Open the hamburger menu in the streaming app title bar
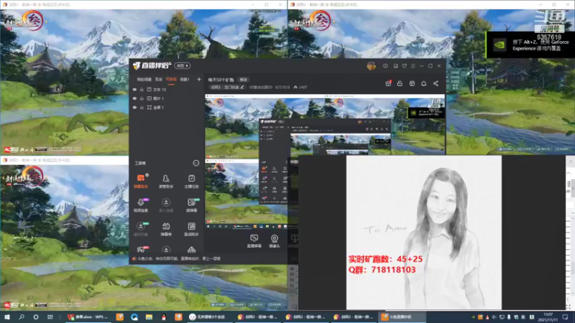Viewport: 575px width, 323px height. [413, 66]
